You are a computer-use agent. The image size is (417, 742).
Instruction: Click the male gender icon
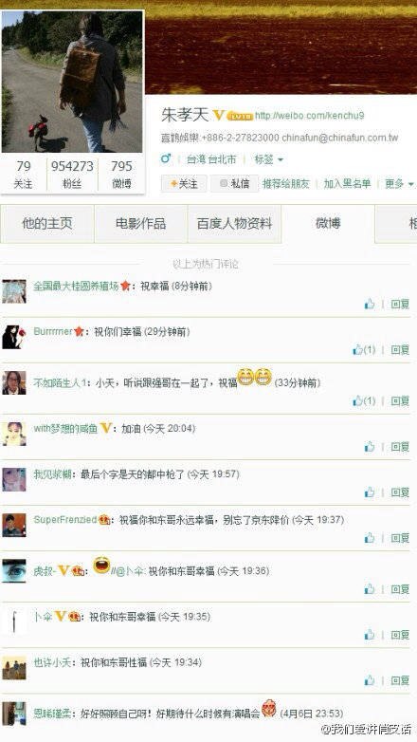pos(166,158)
